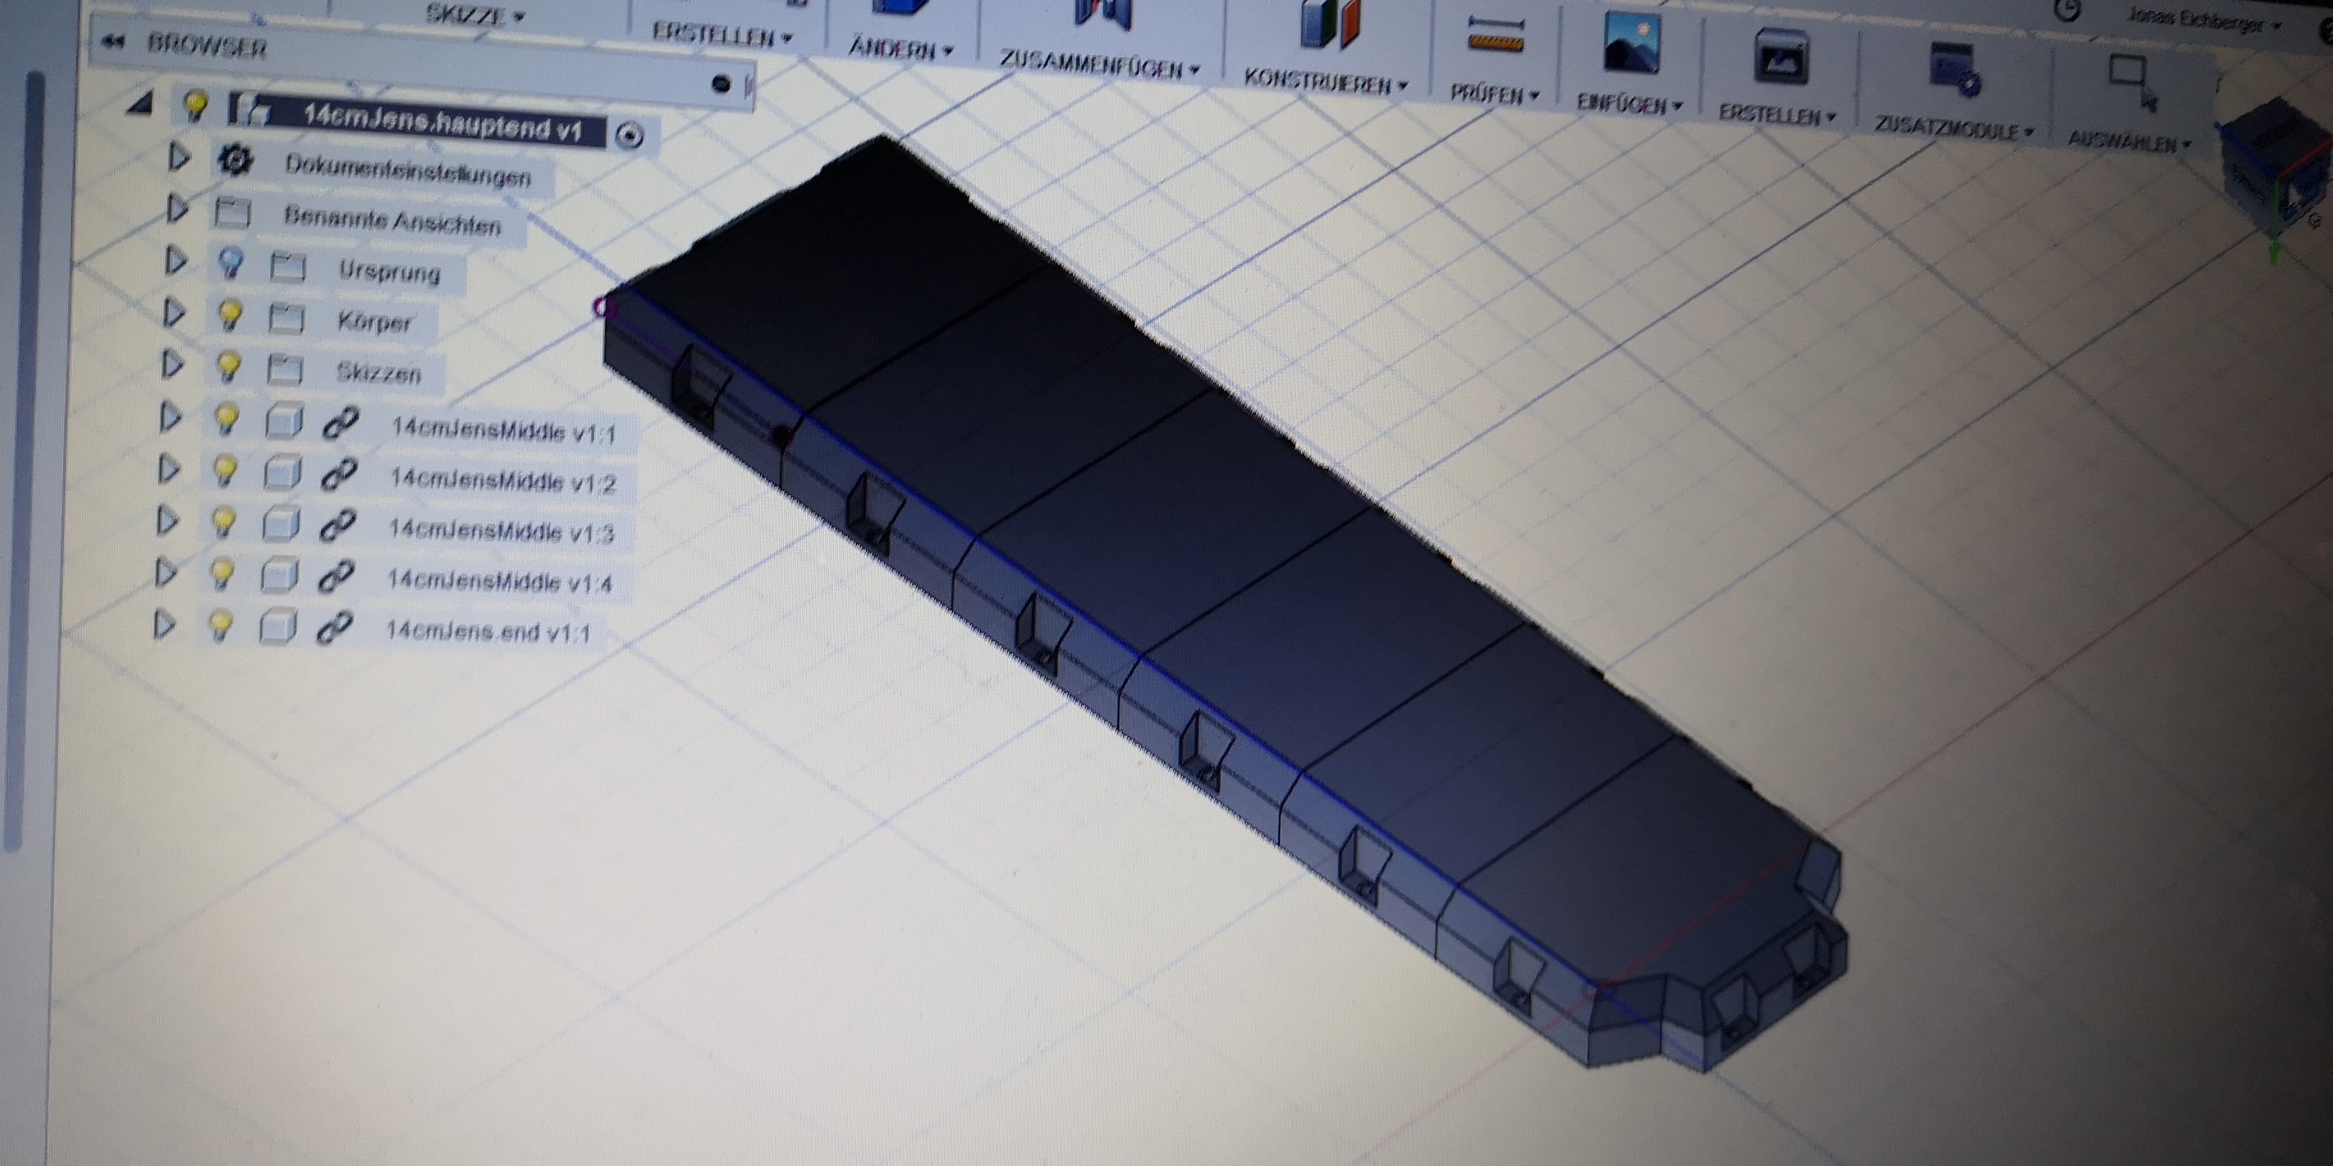Open the EINFÜGEN dropdown
Viewport: 2333px width, 1166px height.
tap(1628, 104)
